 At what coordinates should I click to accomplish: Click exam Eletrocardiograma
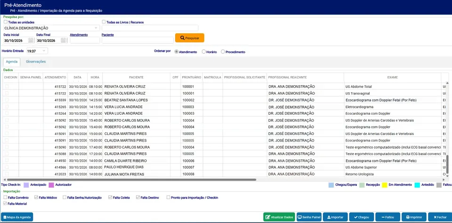pyautogui.click(x=359, y=107)
